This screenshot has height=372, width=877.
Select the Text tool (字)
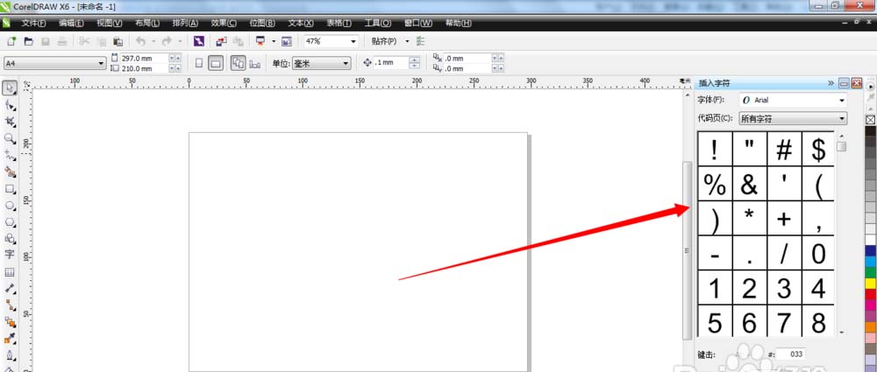tap(10, 255)
